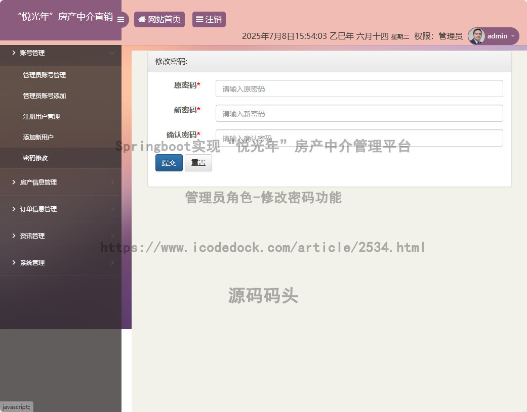This screenshot has height=412, width=527.
Task: Expand the 资讯管理 menu section
Action: (61, 236)
